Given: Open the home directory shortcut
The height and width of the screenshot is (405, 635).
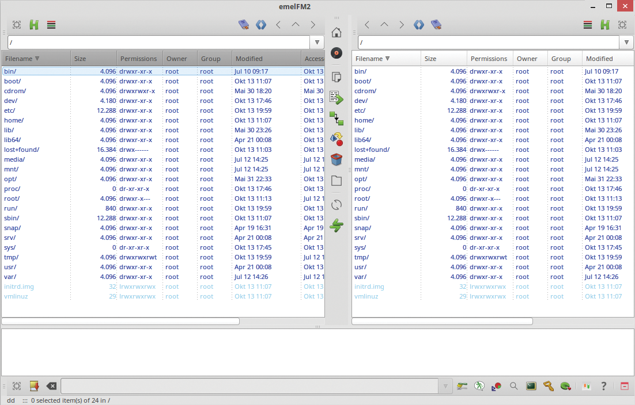Looking at the screenshot, I should (337, 32).
